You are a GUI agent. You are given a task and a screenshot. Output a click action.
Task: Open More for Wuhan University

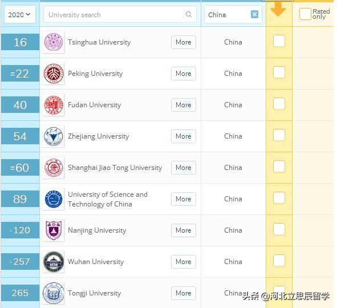point(184,262)
